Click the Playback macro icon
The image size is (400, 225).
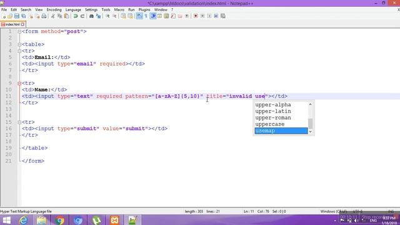click(x=209, y=16)
